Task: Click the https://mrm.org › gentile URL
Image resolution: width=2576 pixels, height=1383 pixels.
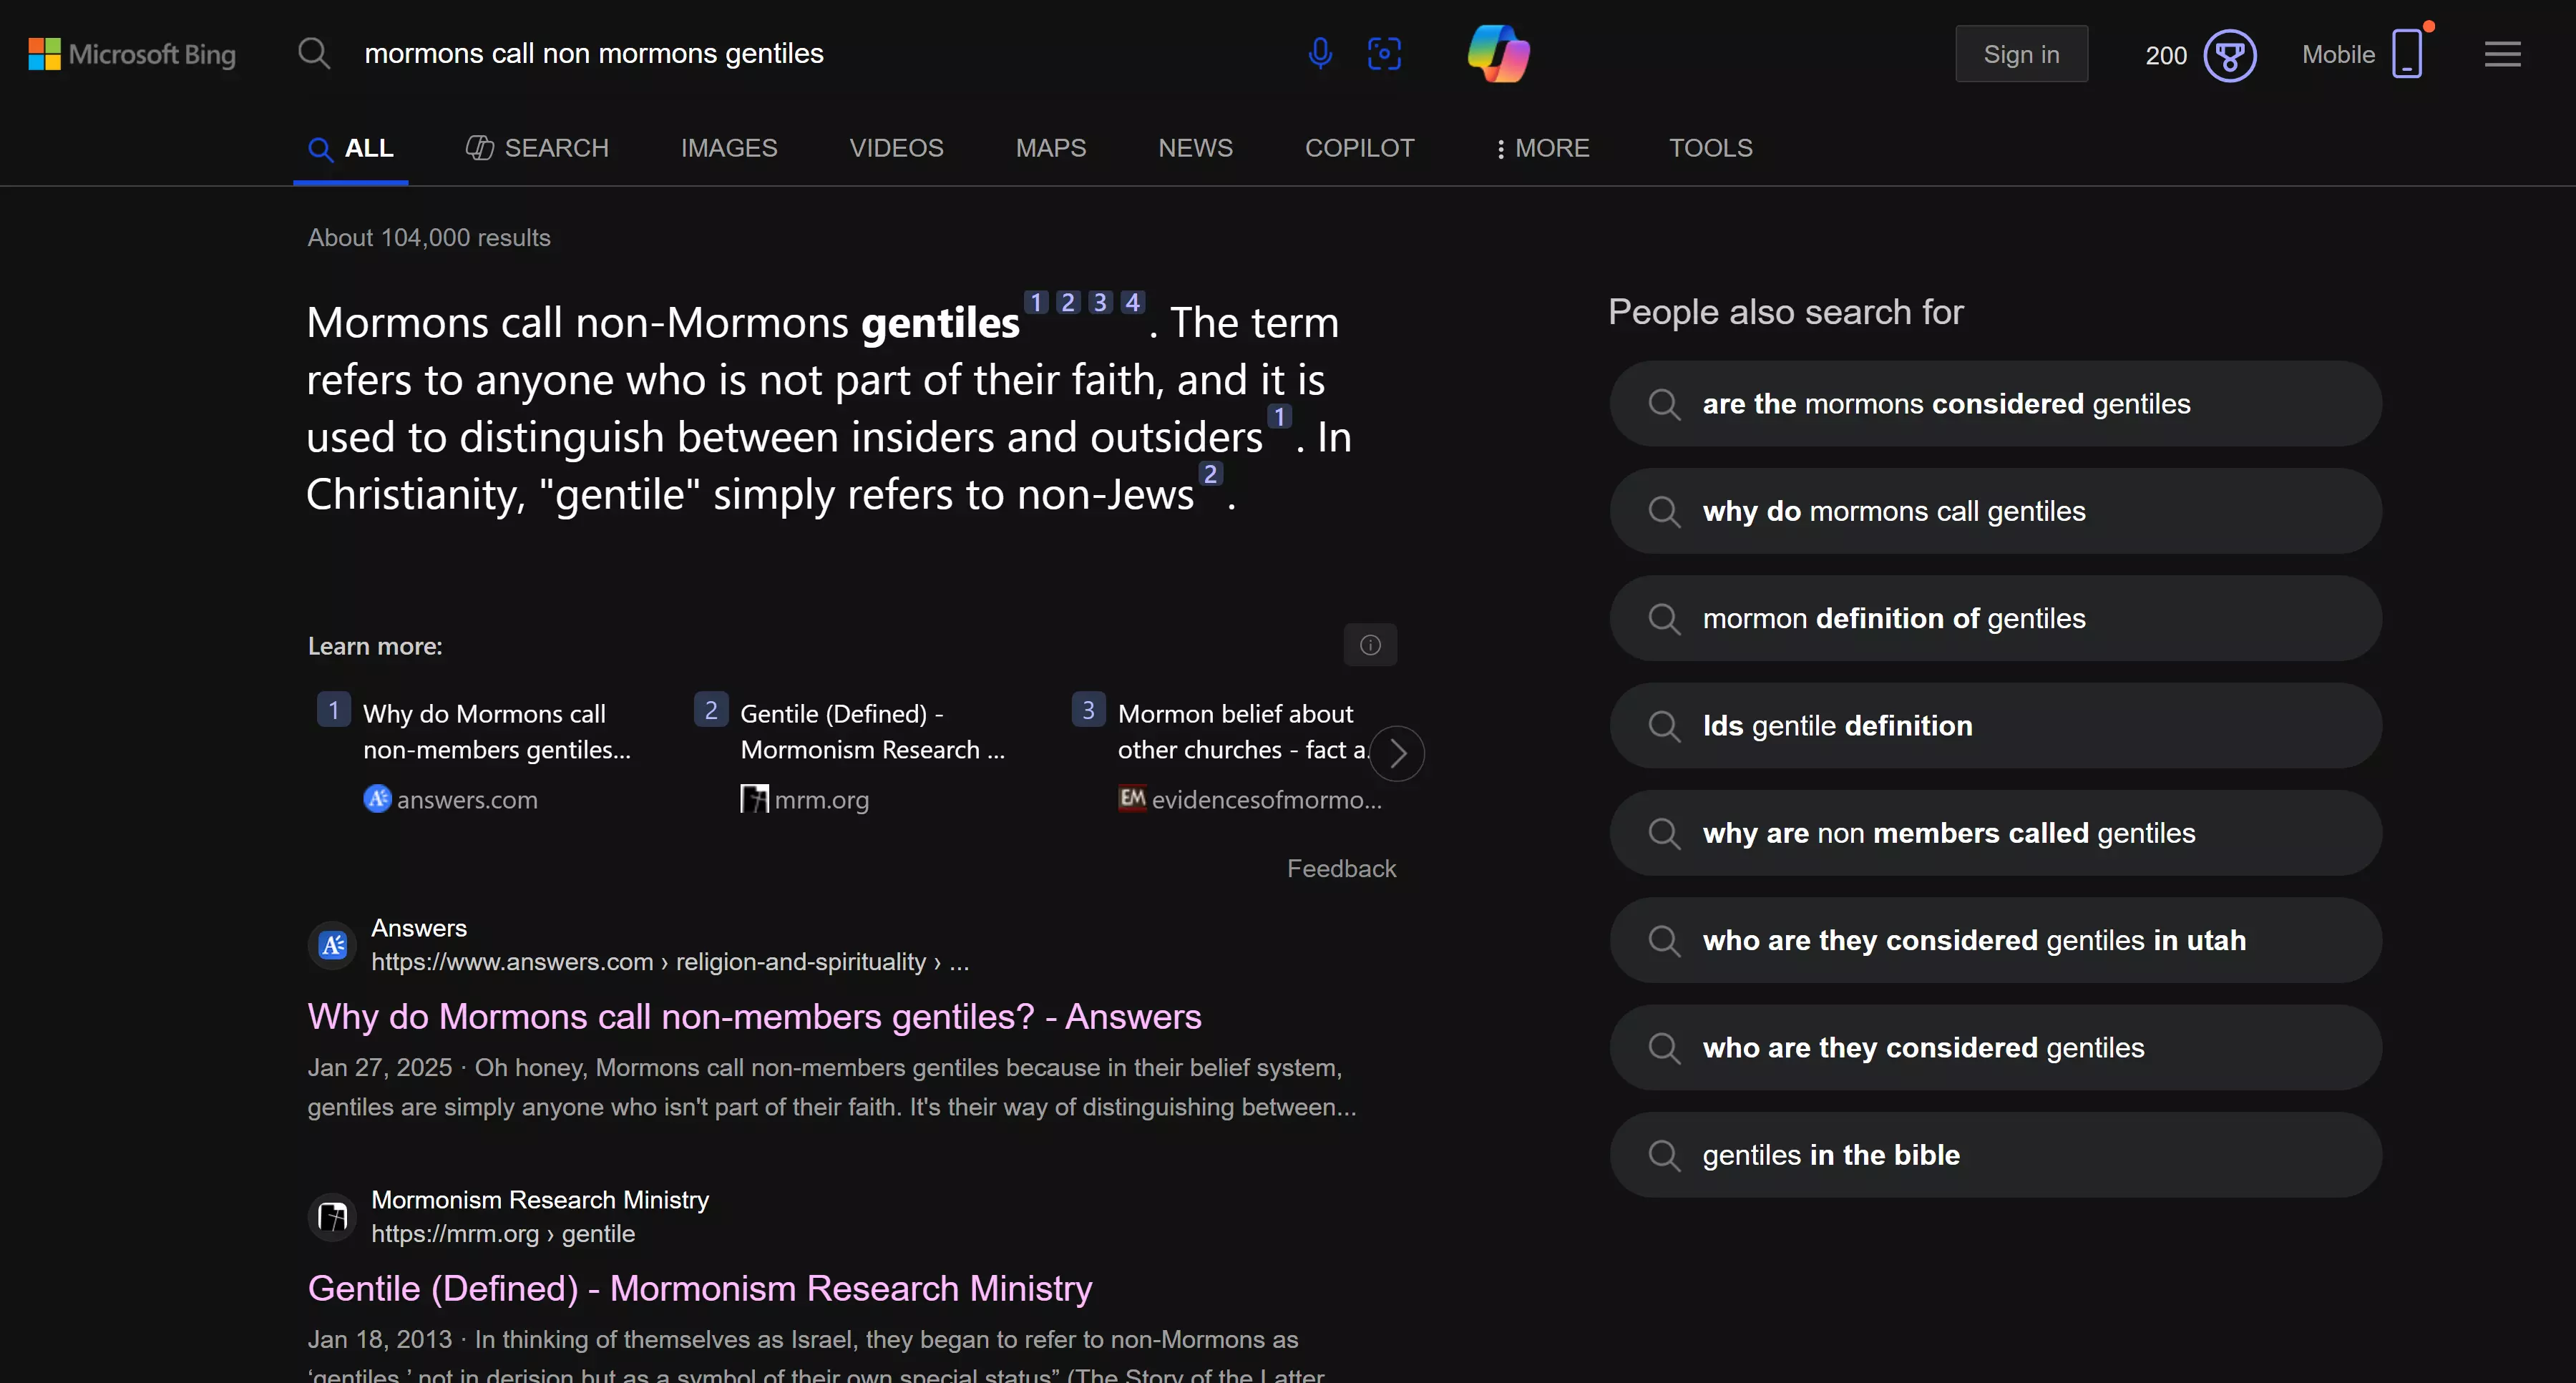Action: [503, 1233]
